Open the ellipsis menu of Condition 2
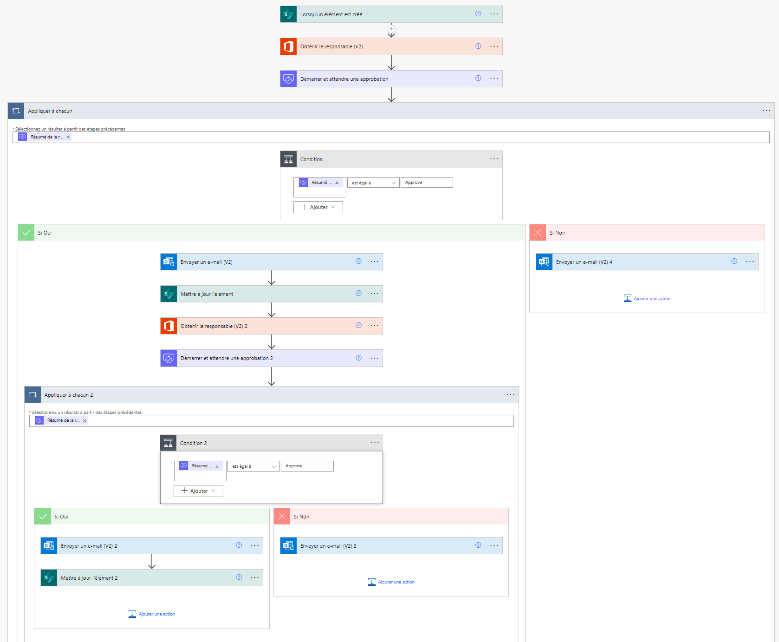 375,443
